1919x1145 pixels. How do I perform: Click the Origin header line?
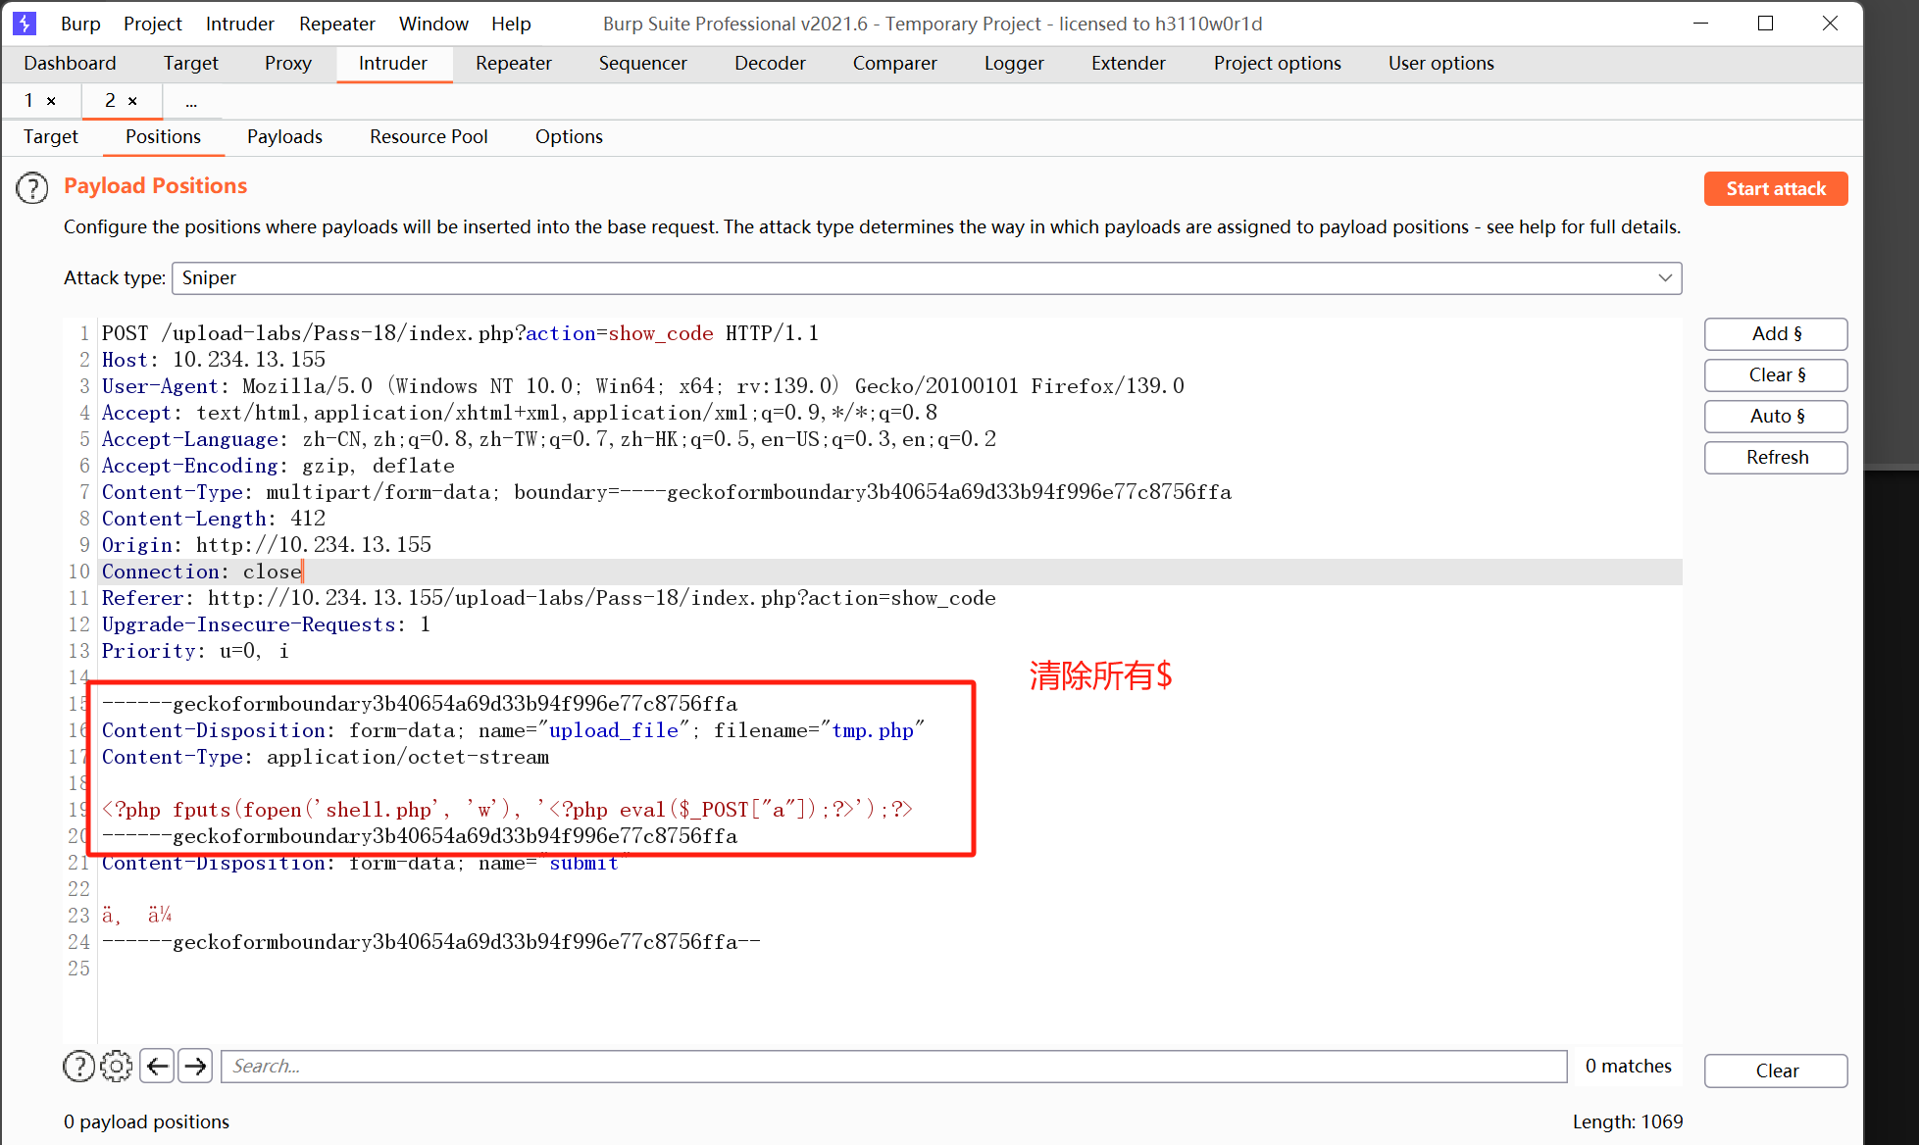pos(267,545)
